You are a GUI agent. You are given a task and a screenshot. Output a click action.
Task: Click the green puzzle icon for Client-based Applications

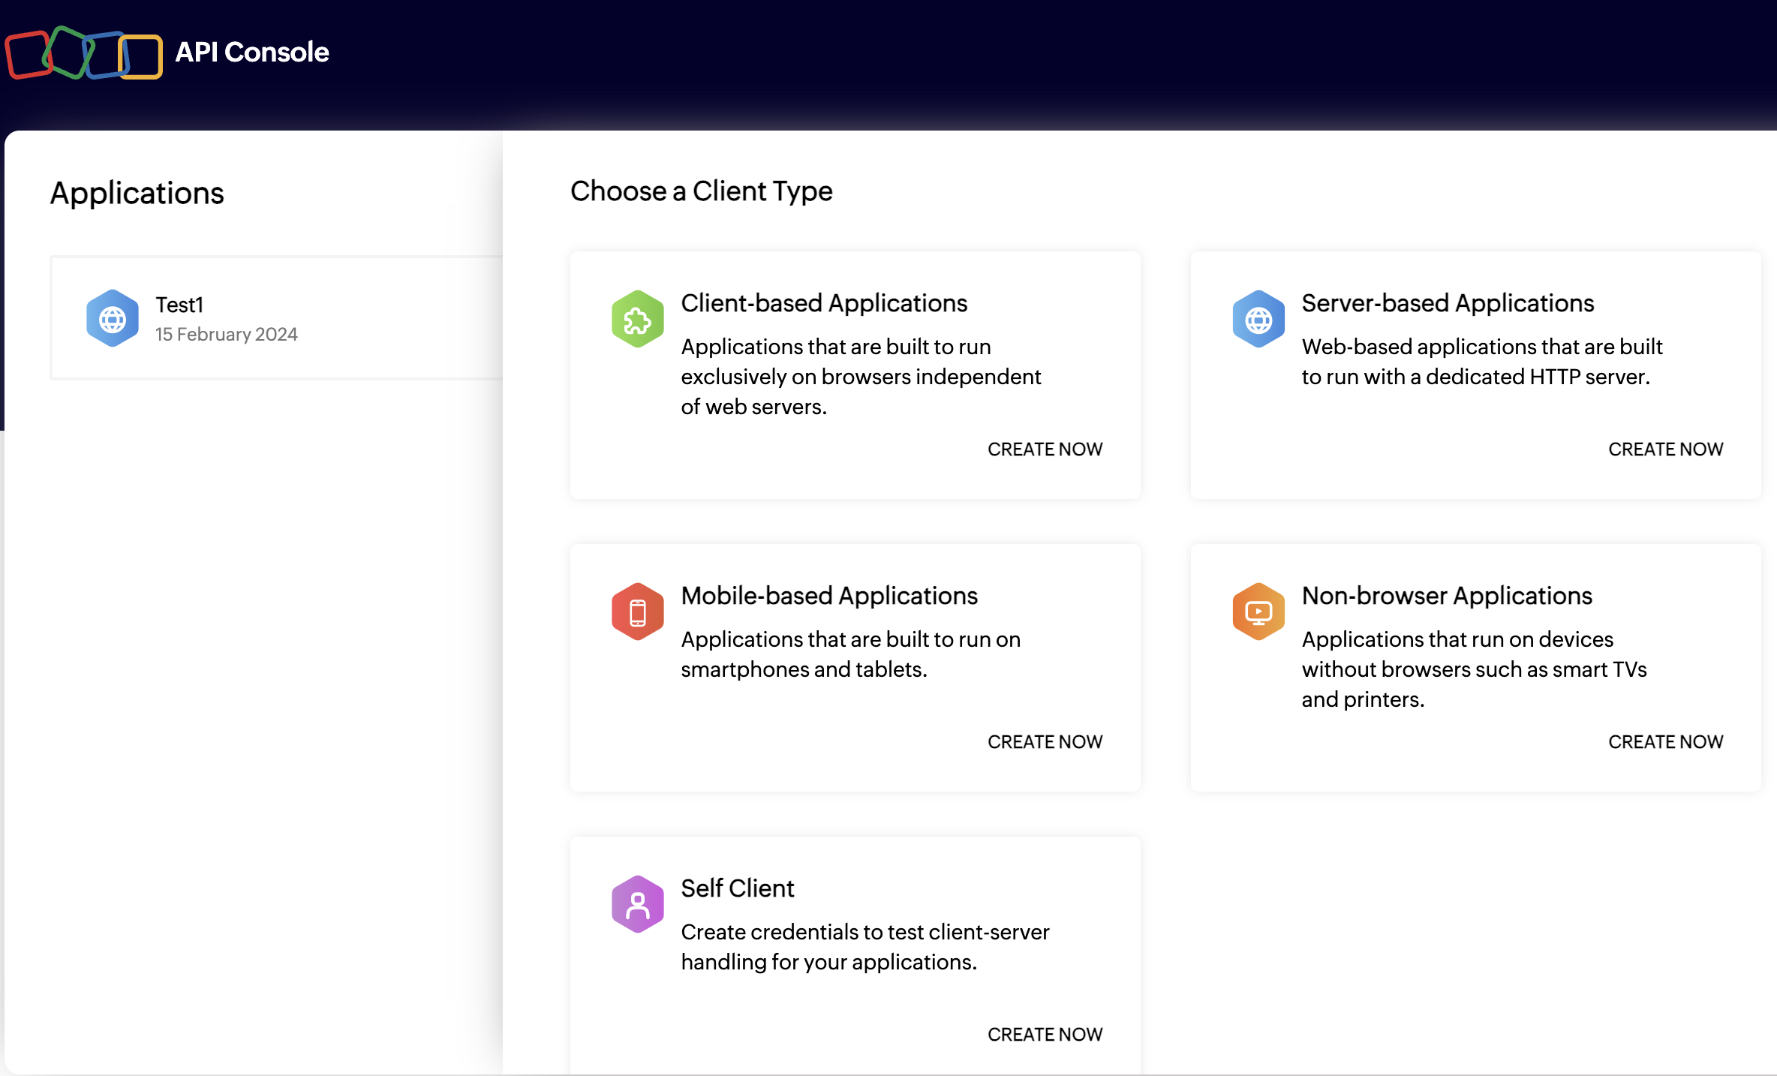click(x=637, y=318)
